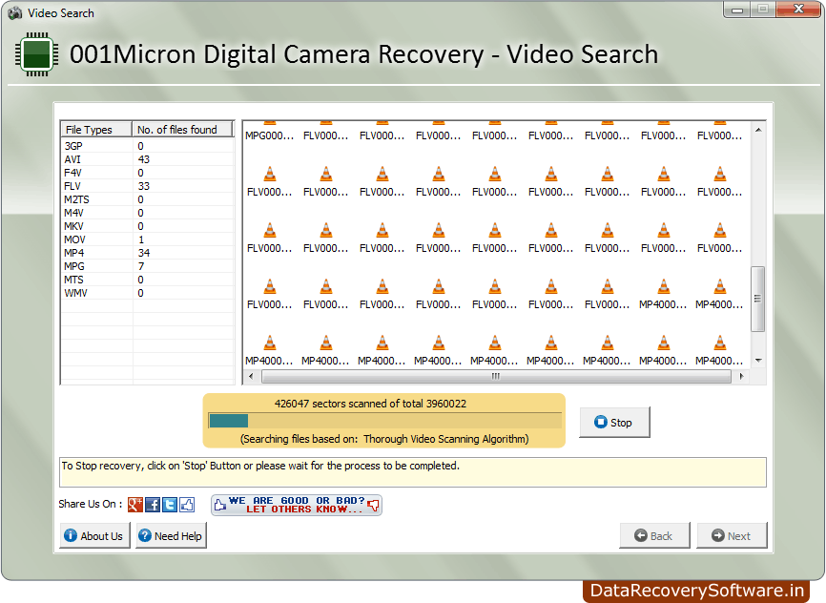Click the horizontal scroll-right arrow
The height and width of the screenshot is (603, 826).
pos(742,376)
